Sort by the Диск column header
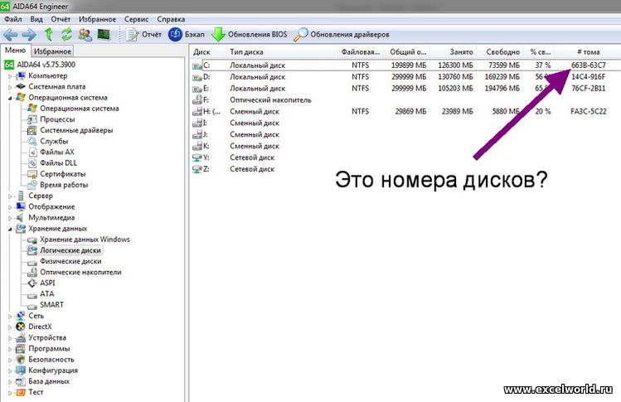This screenshot has width=621, height=402. [x=201, y=52]
